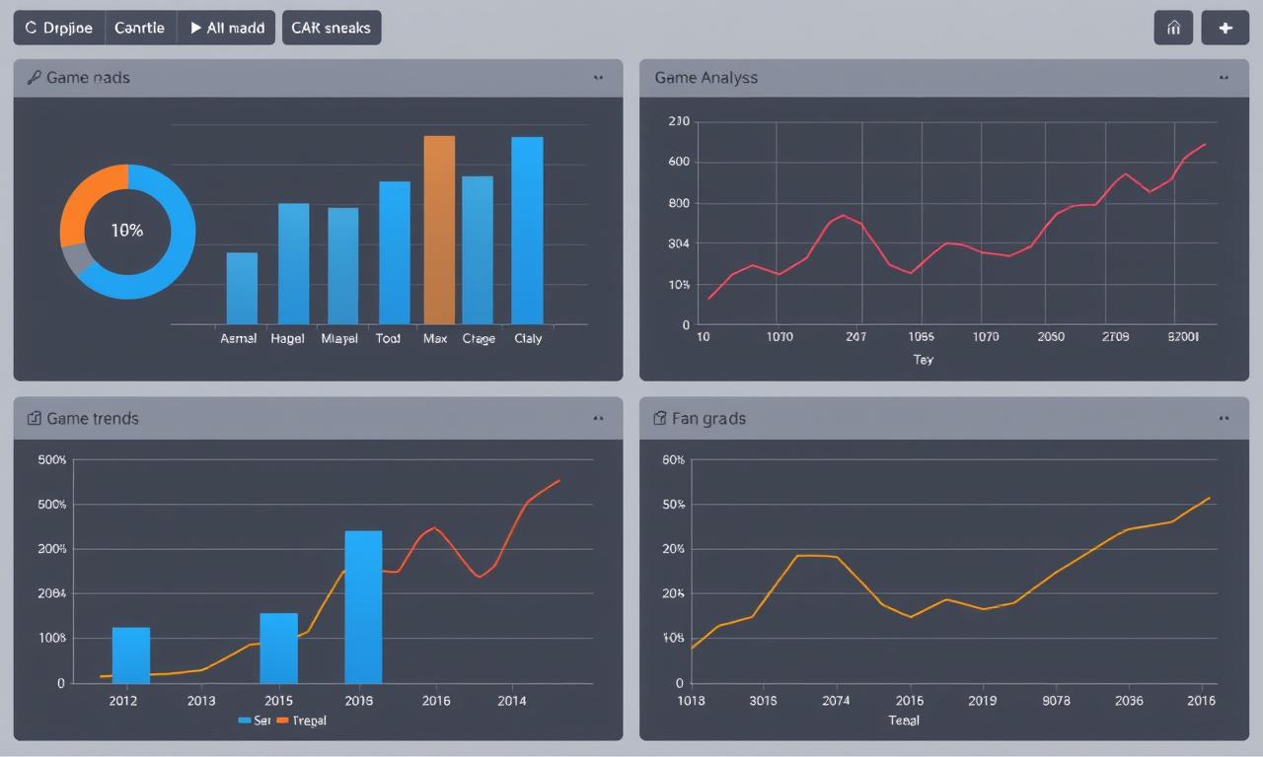This screenshot has height=757, width=1263.
Task: Click the CAK sneaks button
Action: [331, 29]
